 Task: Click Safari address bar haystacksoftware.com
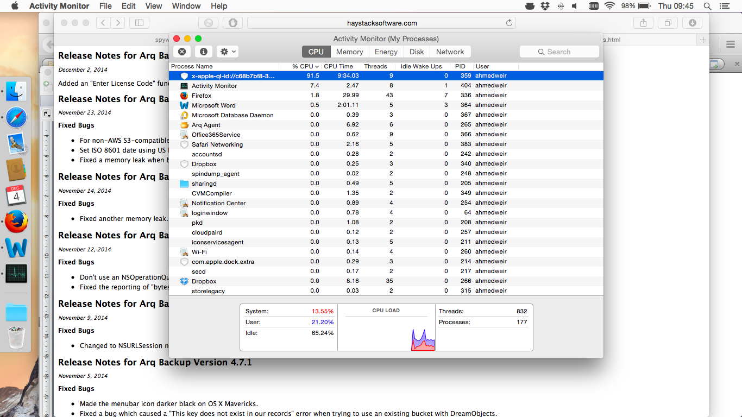click(x=382, y=23)
